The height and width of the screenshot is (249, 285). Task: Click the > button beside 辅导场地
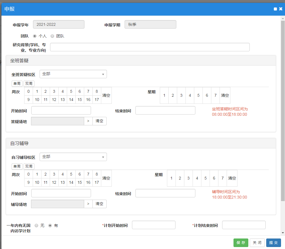(x=88, y=204)
